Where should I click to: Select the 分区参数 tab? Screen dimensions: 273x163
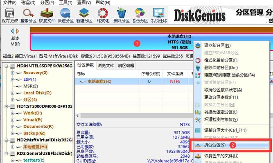[x=86, y=65]
